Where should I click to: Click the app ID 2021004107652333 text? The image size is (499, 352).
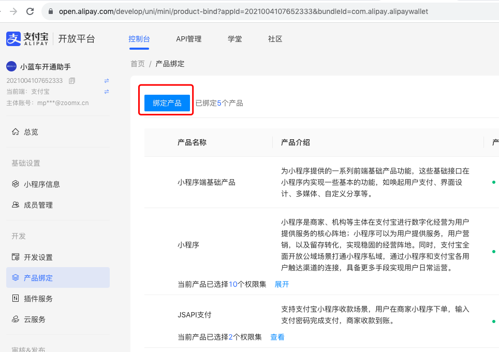coord(35,81)
